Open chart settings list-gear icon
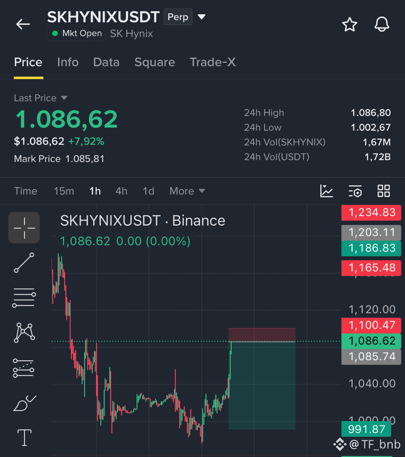405x457 pixels. [x=355, y=191]
